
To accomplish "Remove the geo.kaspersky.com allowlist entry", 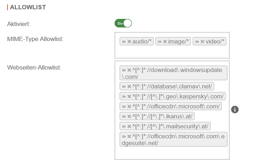I will pyautogui.click(x=129, y=96).
